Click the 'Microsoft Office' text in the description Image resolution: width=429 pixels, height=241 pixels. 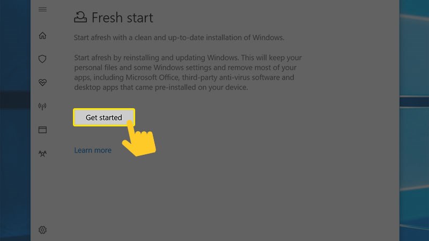pyautogui.click(x=146, y=78)
